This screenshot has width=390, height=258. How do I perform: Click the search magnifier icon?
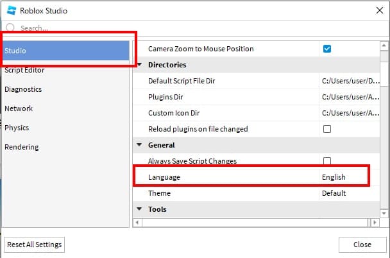(x=10, y=28)
